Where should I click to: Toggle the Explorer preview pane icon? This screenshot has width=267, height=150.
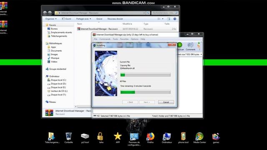pos(169,19)
